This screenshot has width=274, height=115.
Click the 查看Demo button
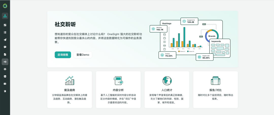83,55
